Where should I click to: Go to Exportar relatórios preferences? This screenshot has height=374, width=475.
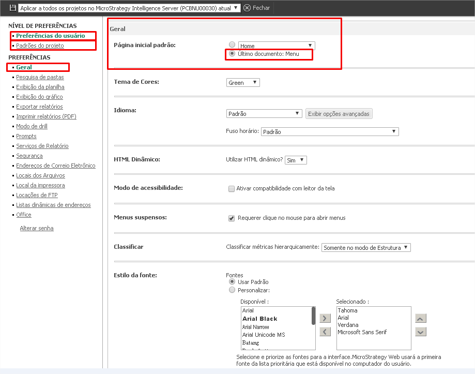pos(39,107)
